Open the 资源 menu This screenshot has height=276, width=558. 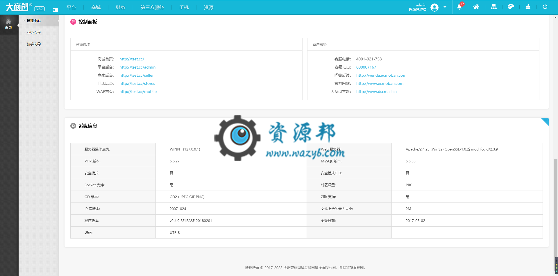[209, 7]
